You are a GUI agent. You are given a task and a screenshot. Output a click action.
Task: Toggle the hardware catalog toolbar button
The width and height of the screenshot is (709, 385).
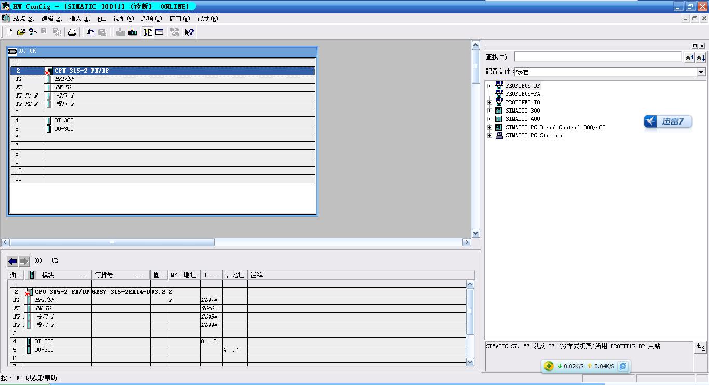click(148, 32)
